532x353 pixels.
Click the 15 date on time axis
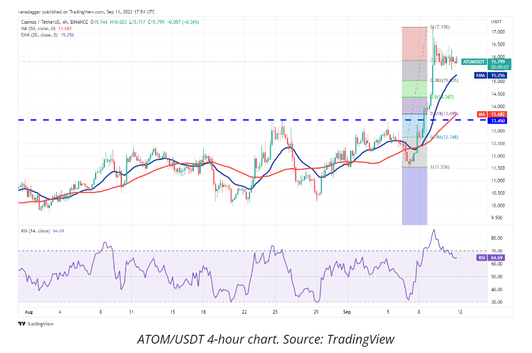(x=173, y=312)
